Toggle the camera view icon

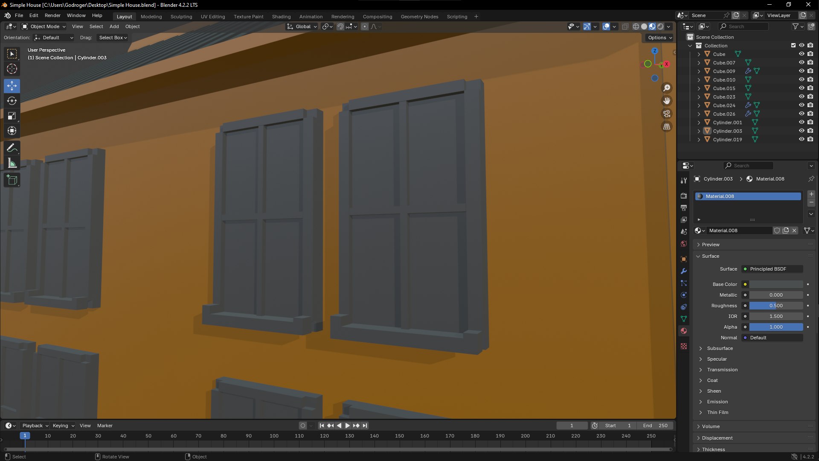(x=666, y=114)
